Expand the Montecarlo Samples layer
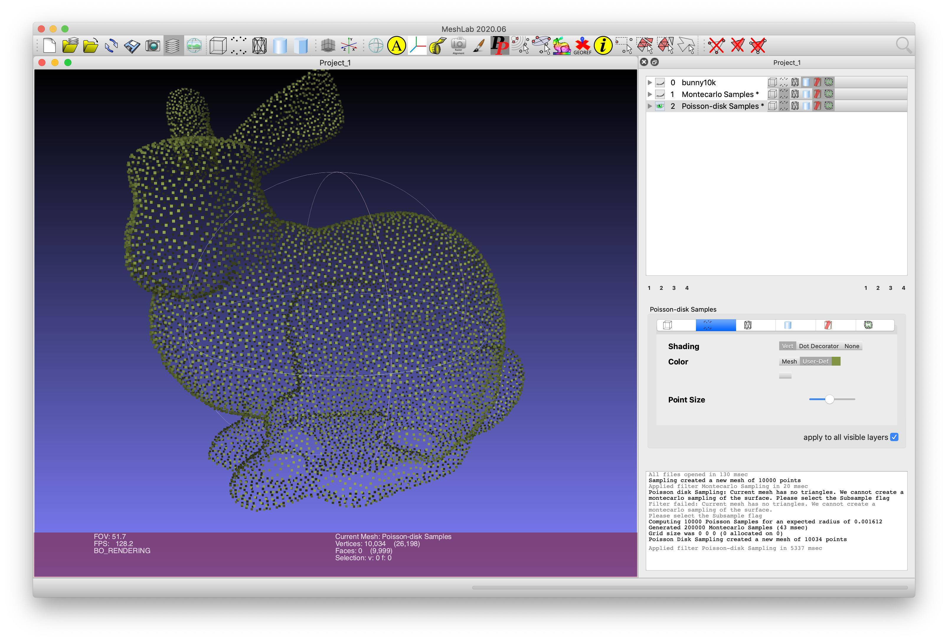 pos(650,94)
